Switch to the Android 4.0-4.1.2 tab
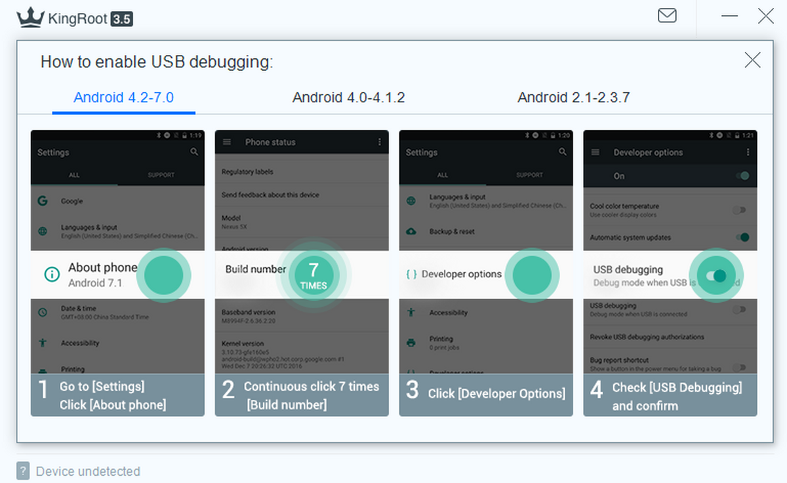 tap(348, 98)
